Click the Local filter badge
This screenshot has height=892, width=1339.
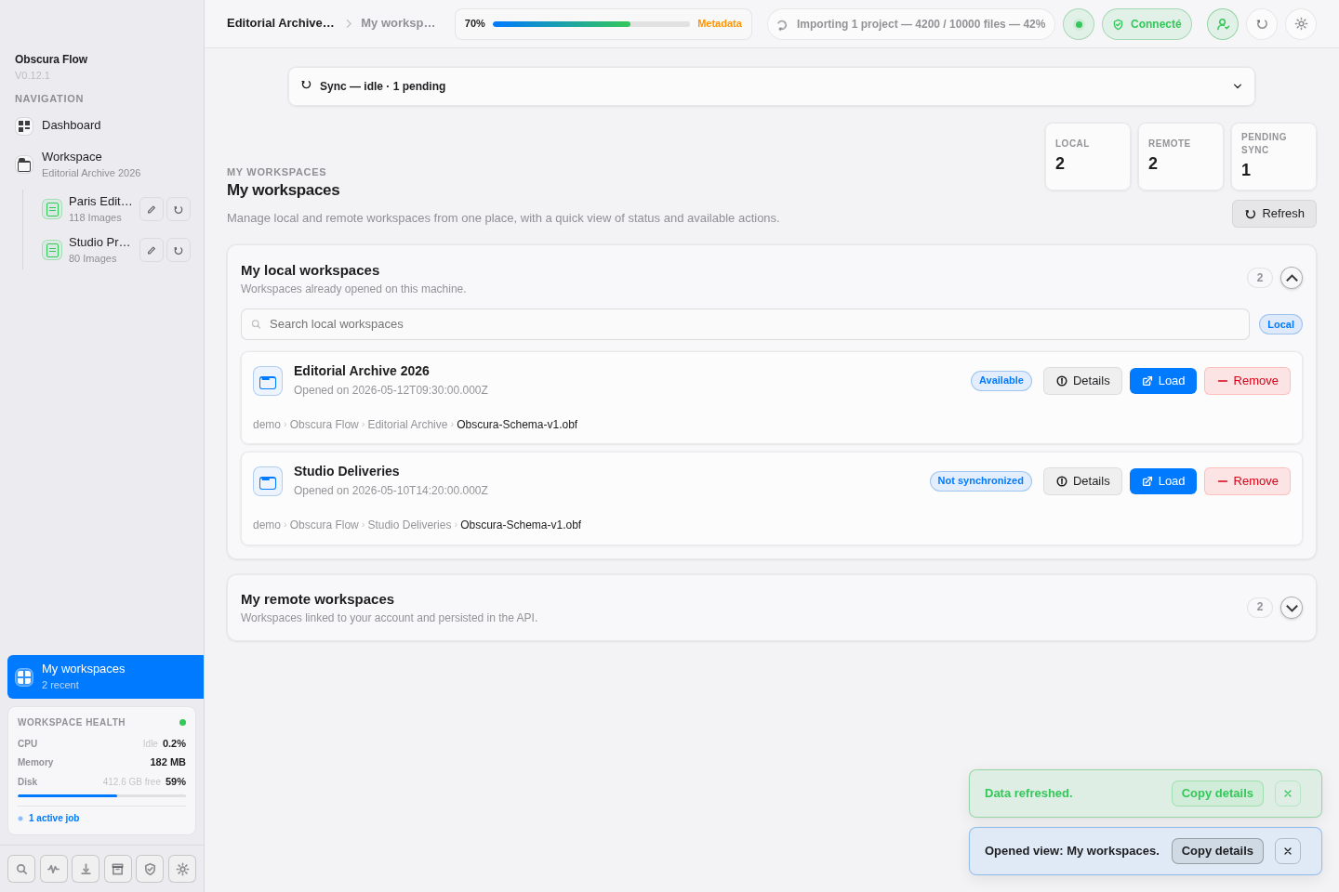[x=1280, y=324]
